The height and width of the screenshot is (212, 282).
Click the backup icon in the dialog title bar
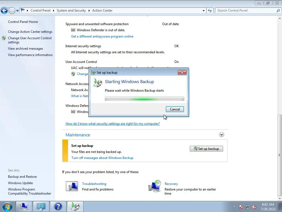(x=93, y=73)
